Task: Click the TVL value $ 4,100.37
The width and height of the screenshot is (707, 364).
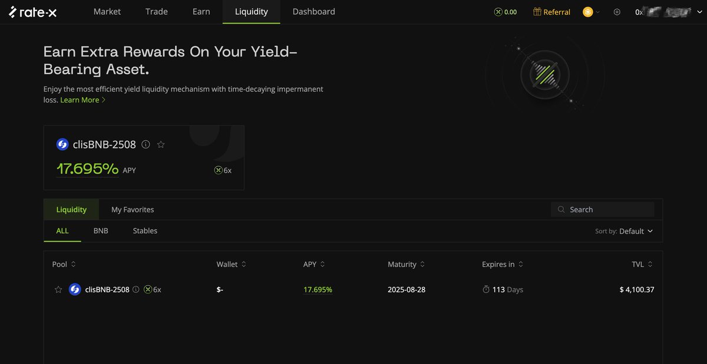Action: [637, 290]
